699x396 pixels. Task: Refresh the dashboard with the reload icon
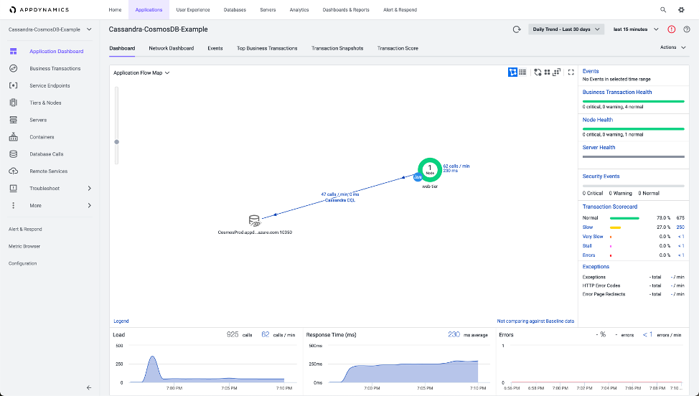[517, 29]
